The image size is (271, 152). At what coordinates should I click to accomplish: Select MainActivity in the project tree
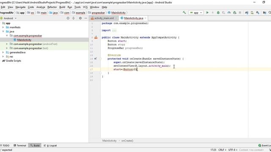click(24, 40)
